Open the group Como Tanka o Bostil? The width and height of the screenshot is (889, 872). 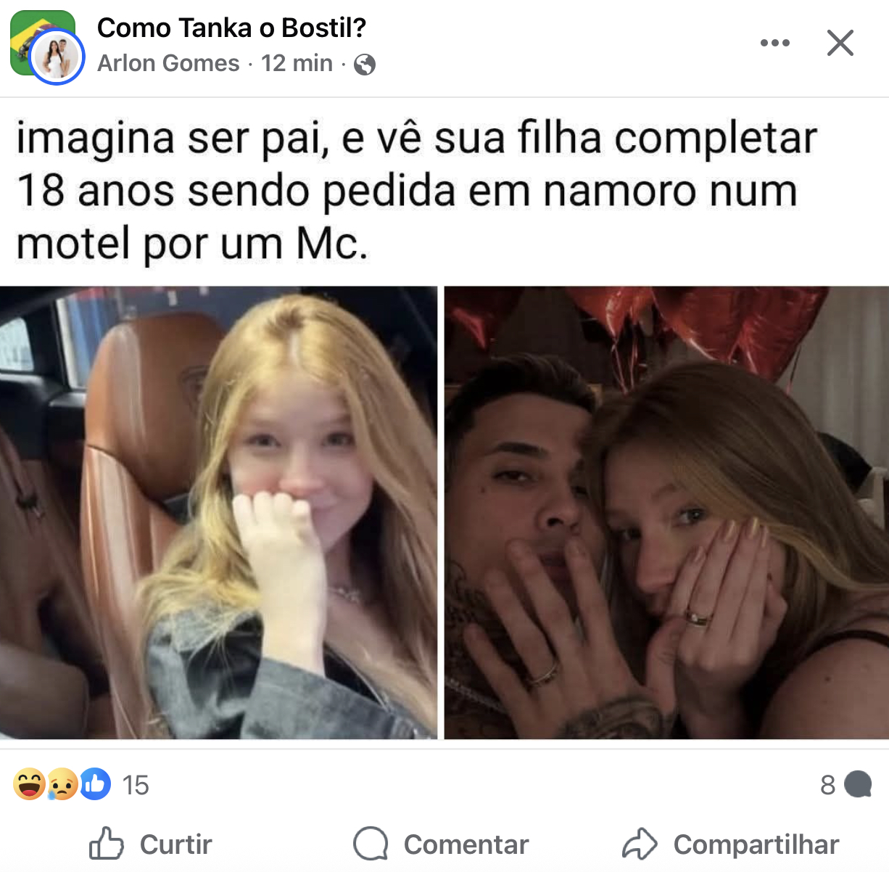tap(231, 28)
